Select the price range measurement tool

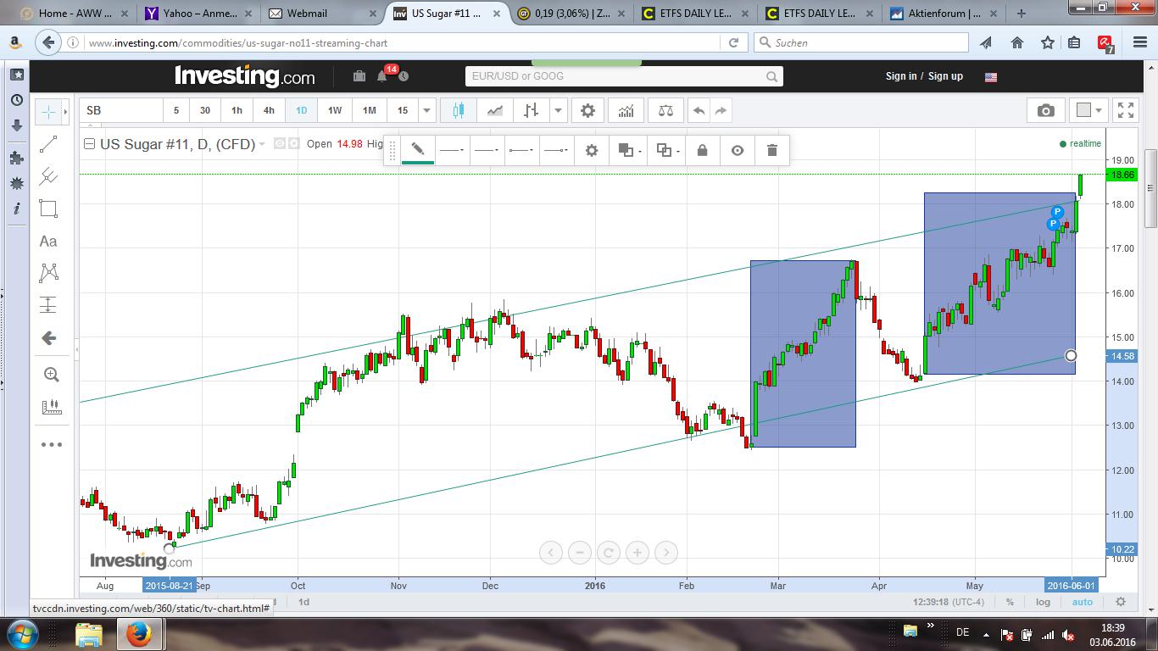tap(49, 305)
